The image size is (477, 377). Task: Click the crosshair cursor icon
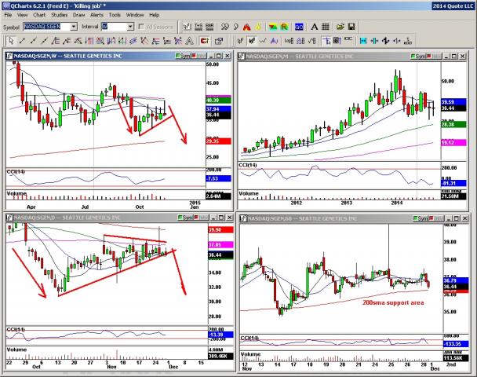[x=326, y=41]
